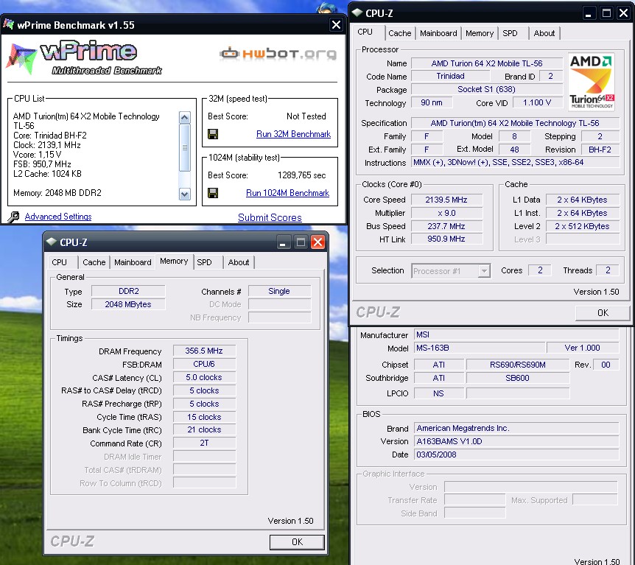Viewport: 635px width, 565px height.
Task: Click the mainboard Model MS-163B field
Action: point(480,348)
